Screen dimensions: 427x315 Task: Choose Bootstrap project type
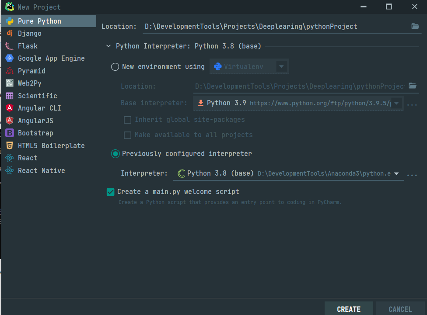click(x=49, y=133)
